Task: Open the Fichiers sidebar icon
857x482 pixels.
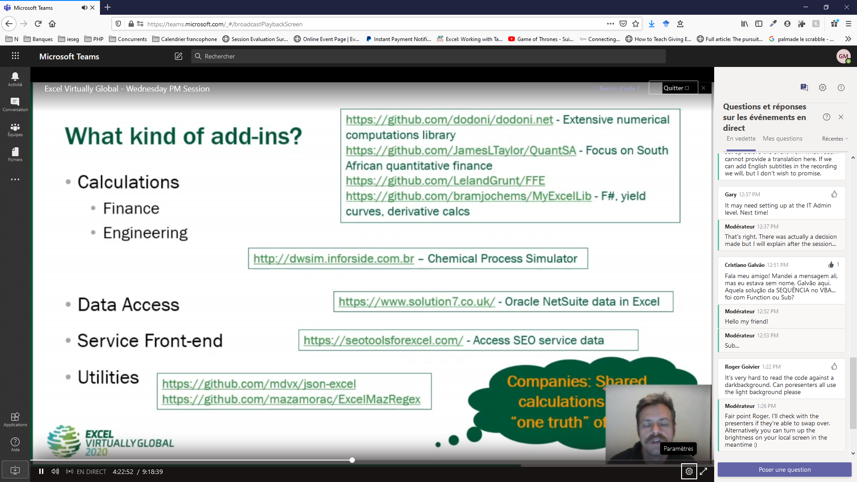Action: [x=15, y=154]
